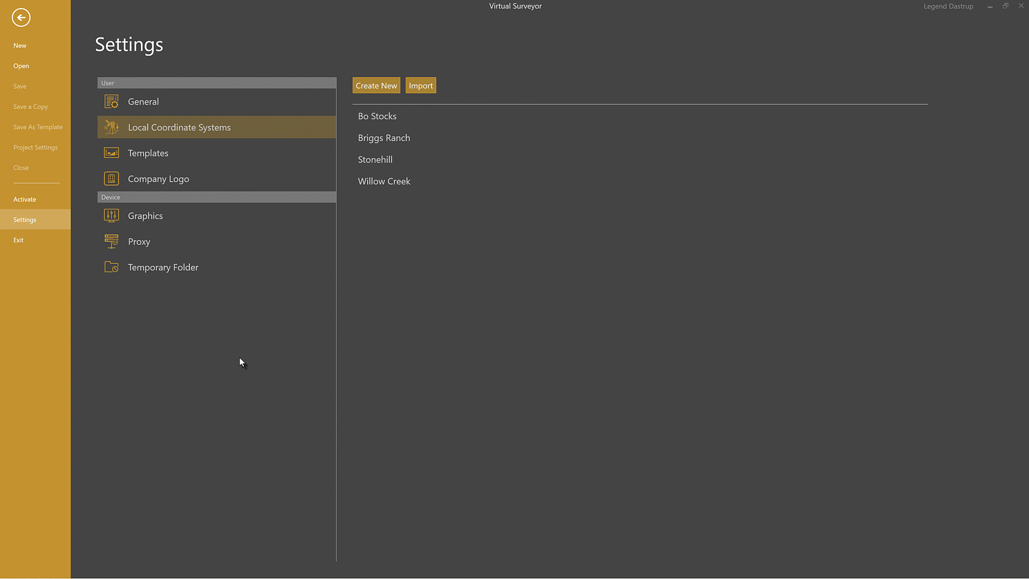Select the Willow Creek coordinate system
Screen dimensions: 1029x579
(384, 181)
